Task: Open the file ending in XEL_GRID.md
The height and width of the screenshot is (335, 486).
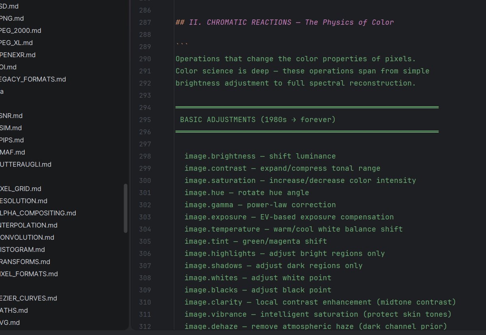Action: tap(20, 189)
